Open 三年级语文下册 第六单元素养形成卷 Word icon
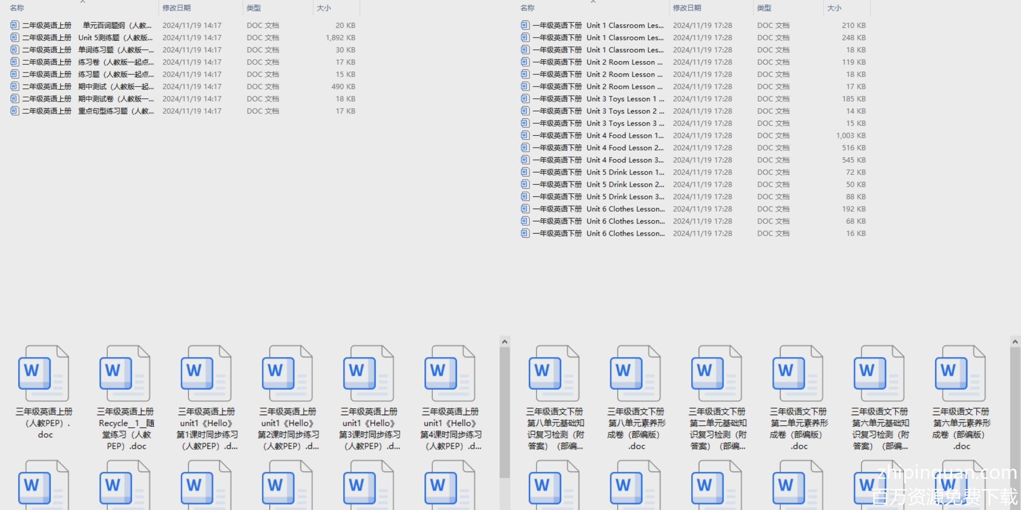Image resolution: width=1021 pixels, height=510 pixels. (x=960, y=374)
